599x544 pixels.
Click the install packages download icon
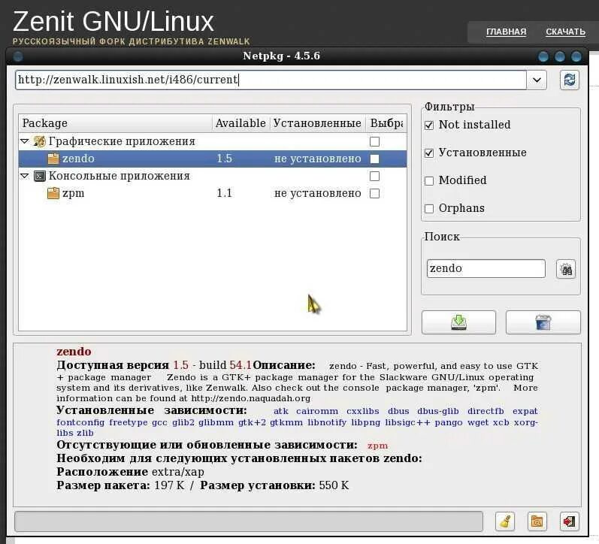pos(458,322)
